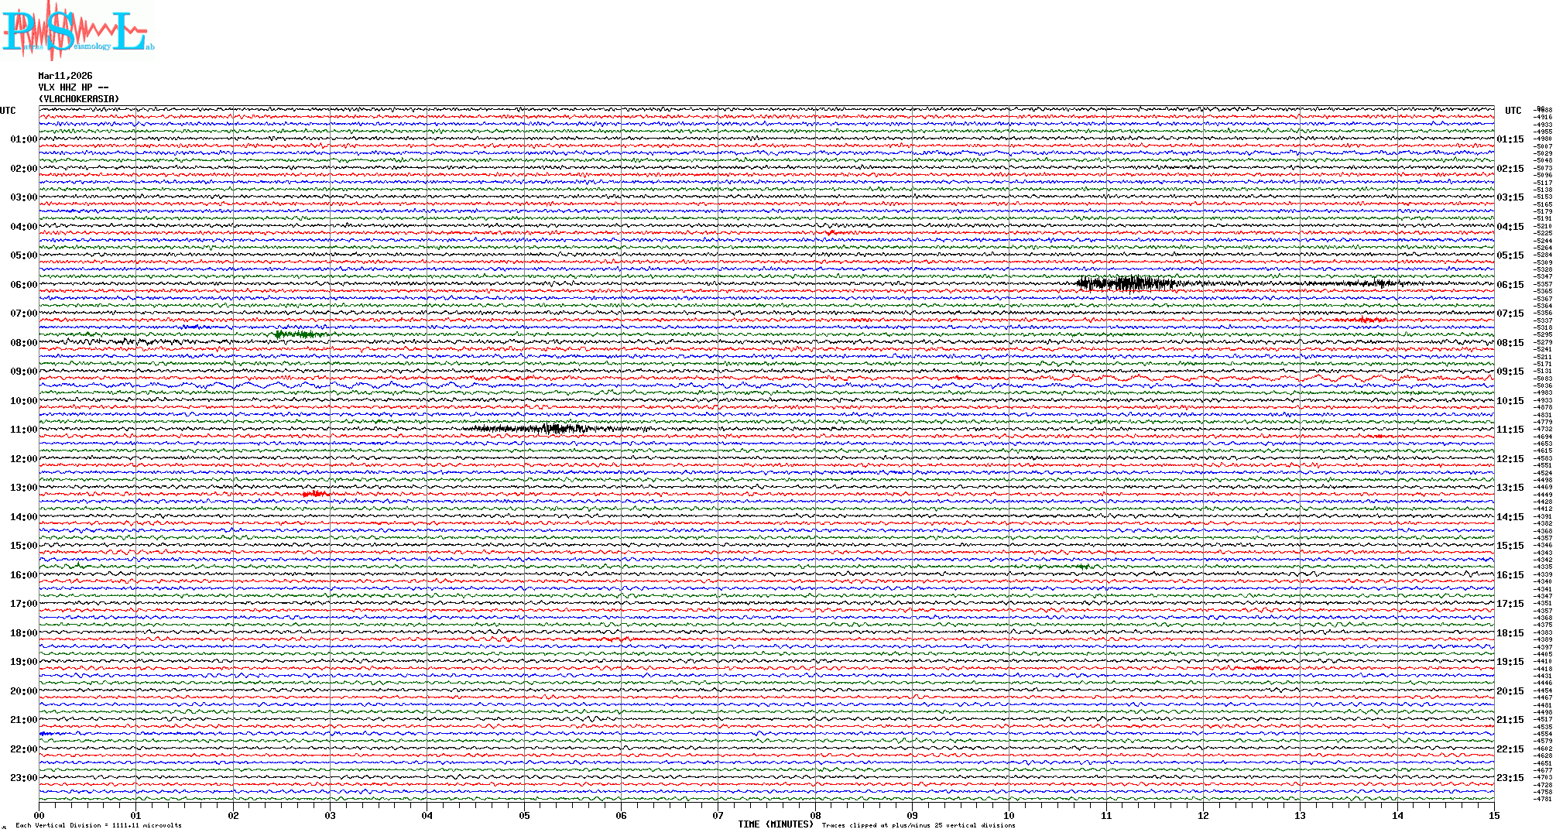Click the black seismic event on 11:00 trace
The image size is (1556, 836).
tap(554, 428)
